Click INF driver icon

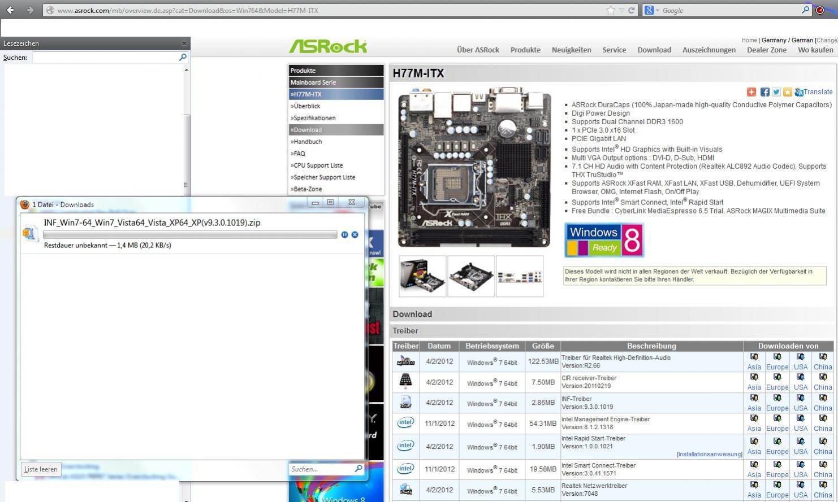pos(405,402)
